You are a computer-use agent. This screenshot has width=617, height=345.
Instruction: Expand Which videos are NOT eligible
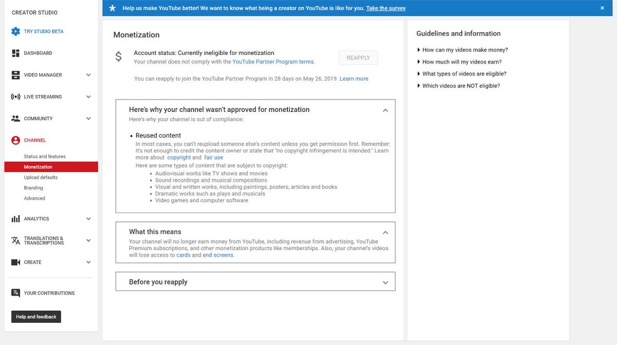459,86
